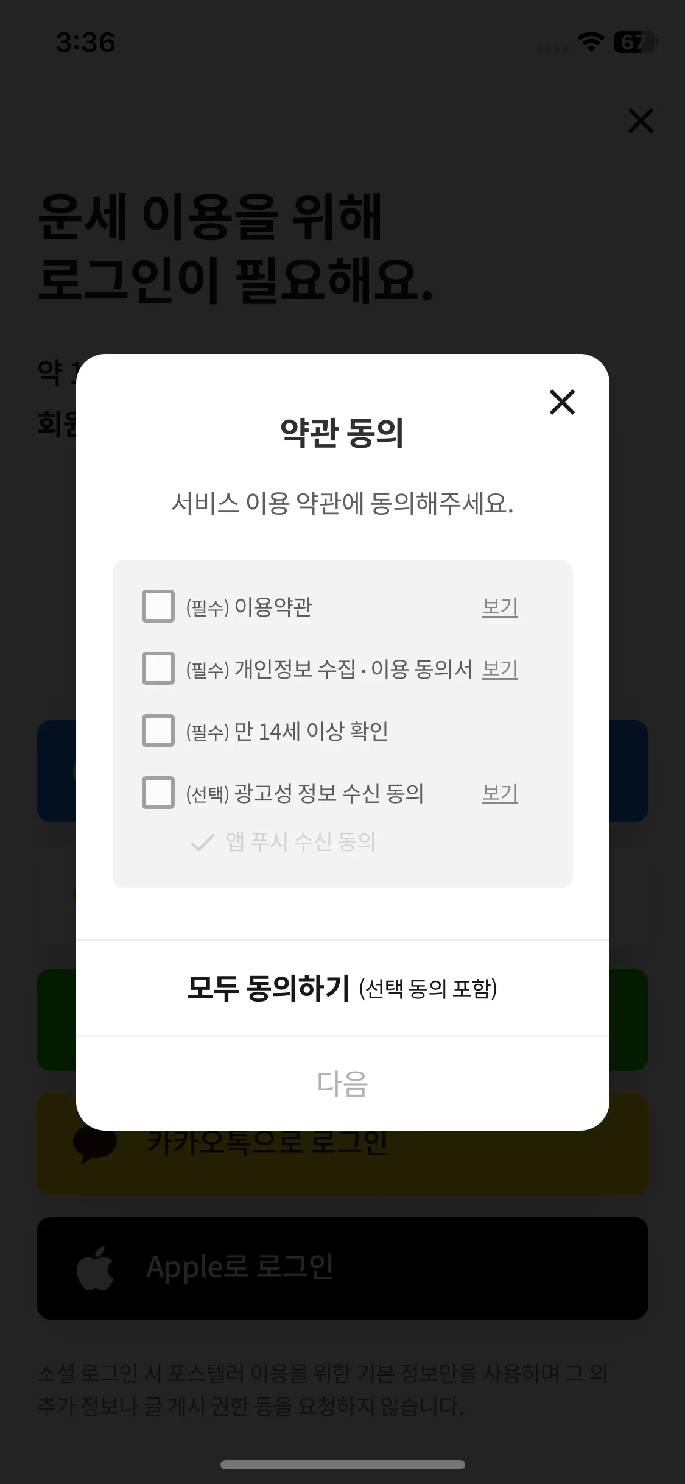685x1484 pixels.
Task: Select the (선택) 광고성 정보 수신 동의 checkbox
Action: 158,793
